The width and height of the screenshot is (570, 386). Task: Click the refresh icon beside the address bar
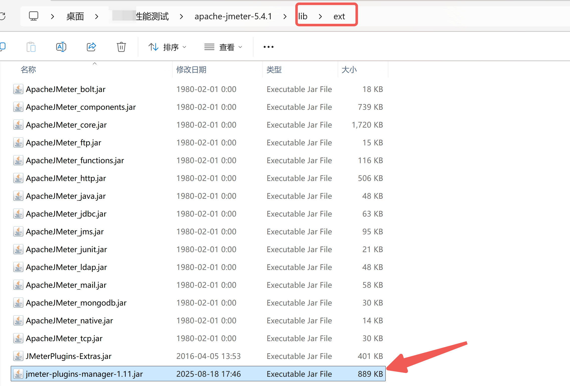pos(3,16)
